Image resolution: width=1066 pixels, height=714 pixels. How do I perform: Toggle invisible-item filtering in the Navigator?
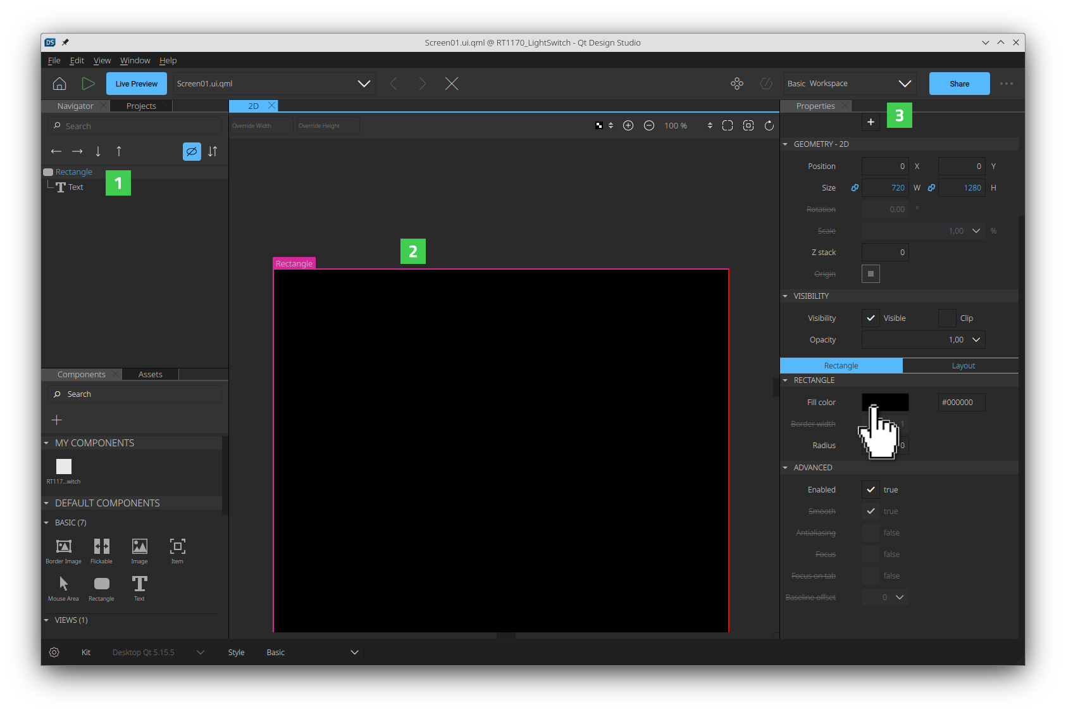tap(192, 151)
